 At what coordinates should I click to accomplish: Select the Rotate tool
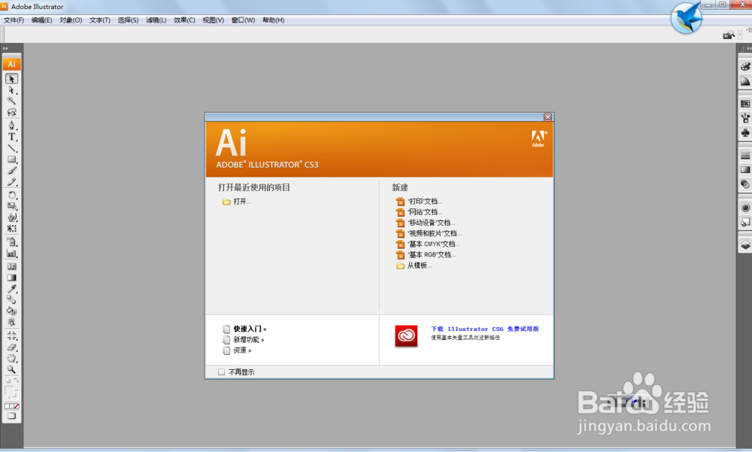[11, 195]
